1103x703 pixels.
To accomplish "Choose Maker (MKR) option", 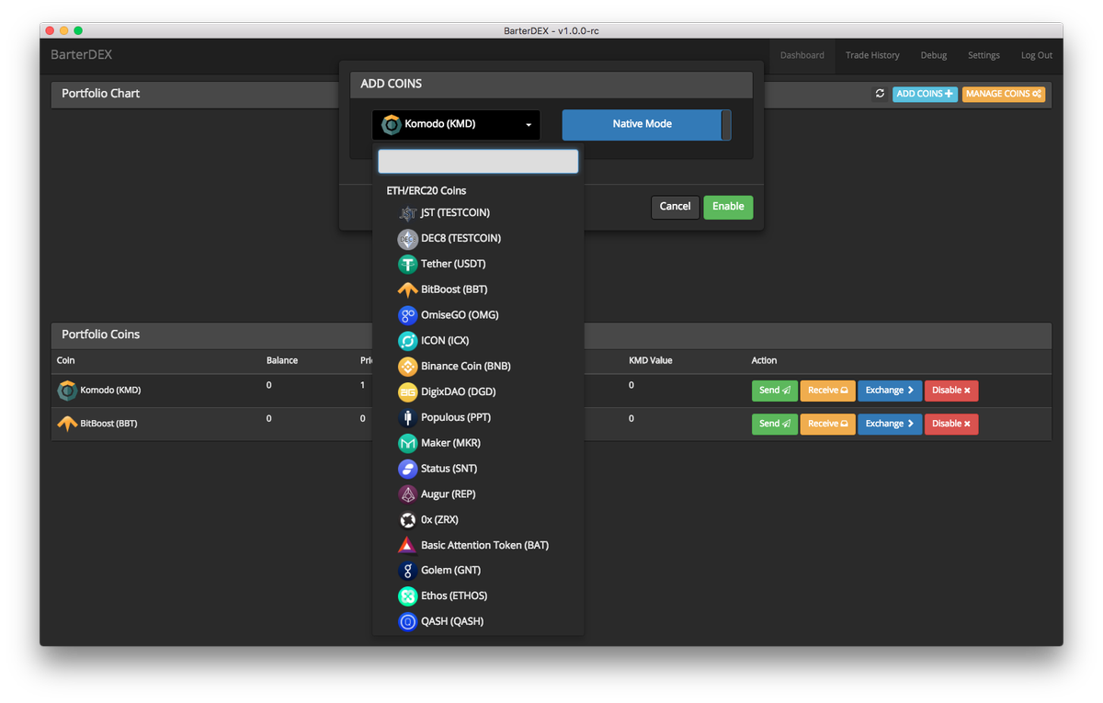I will (478, 443).
